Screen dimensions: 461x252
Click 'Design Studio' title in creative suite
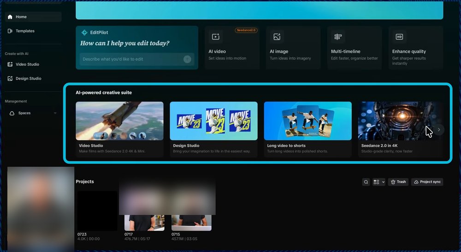[186, 145]
